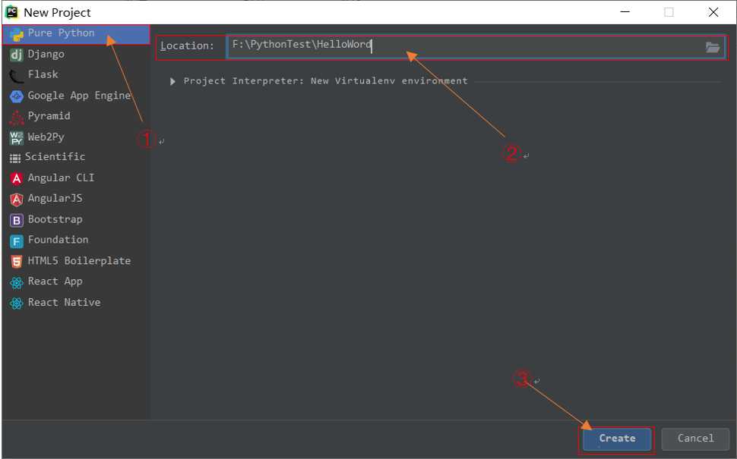Click the Flask horn icon
This screenshot has height=459, width=737.
coord(17,76)
